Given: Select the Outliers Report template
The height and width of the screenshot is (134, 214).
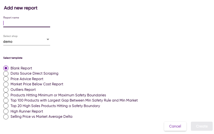Looking at the screenshot, I should coord(6,90).
